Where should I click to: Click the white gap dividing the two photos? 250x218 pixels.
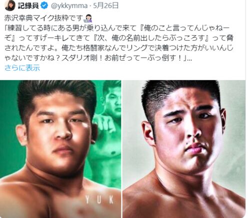pyautogui.click(x=122, y=149)
